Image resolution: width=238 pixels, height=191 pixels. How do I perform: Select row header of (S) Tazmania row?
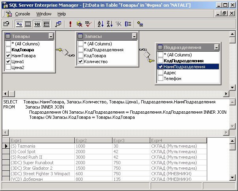6,146
